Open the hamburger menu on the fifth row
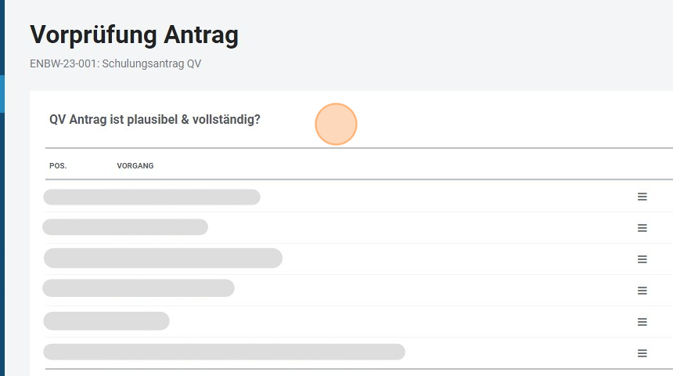The height and width of the screenshot is (376, 673). coord(642,322)
